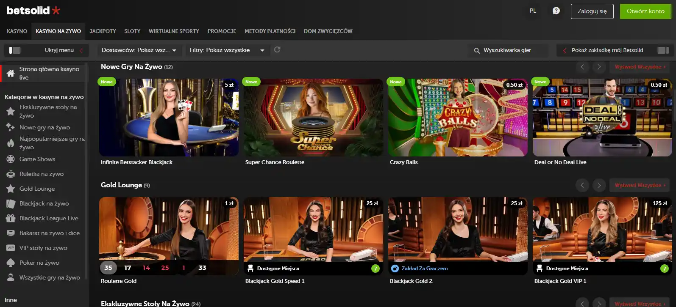The height and width of the screenshot is (307, 676).
Task: Click the VIP stoły na żywo icon
Action: click(x=11, y=248)
